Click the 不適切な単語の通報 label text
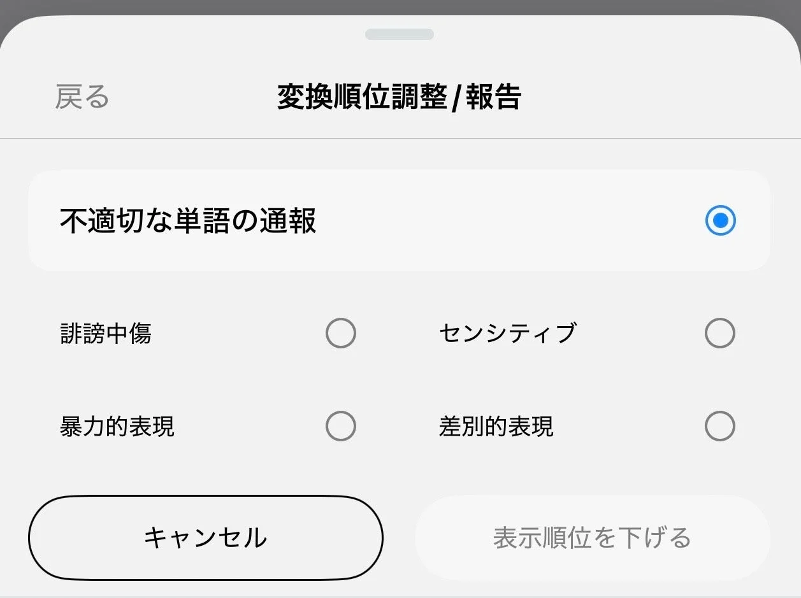Image resolution: width=801 pixels, height=598 pixels. pyautogui.click(x=188, y=221)
